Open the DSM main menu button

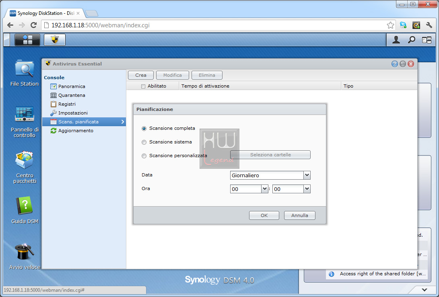(27, 40)
